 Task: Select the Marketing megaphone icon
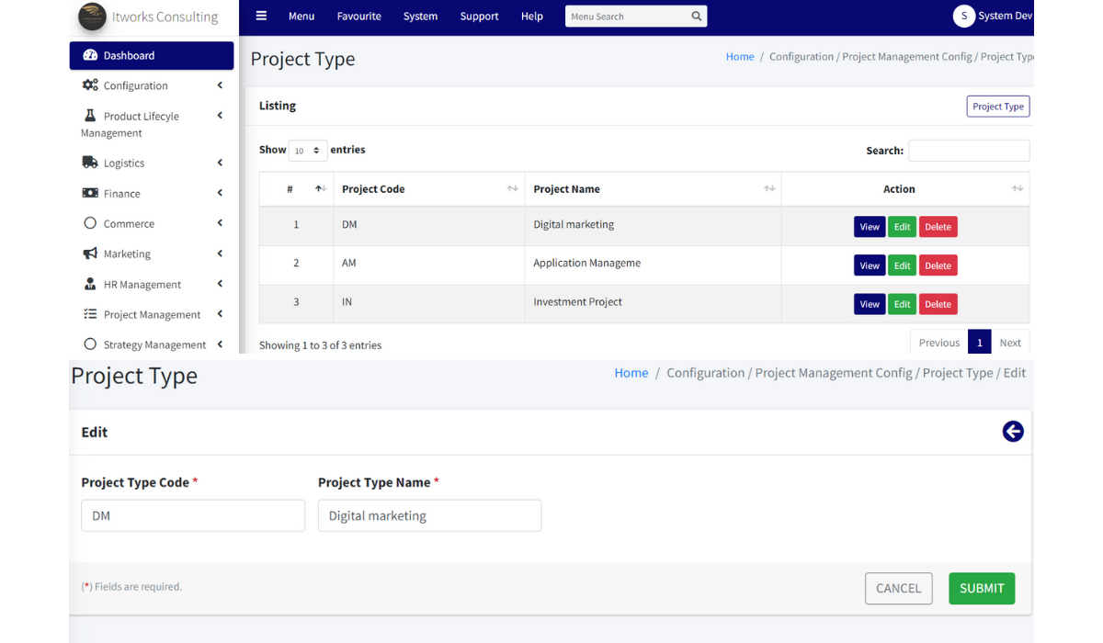(x=88, y=254)
